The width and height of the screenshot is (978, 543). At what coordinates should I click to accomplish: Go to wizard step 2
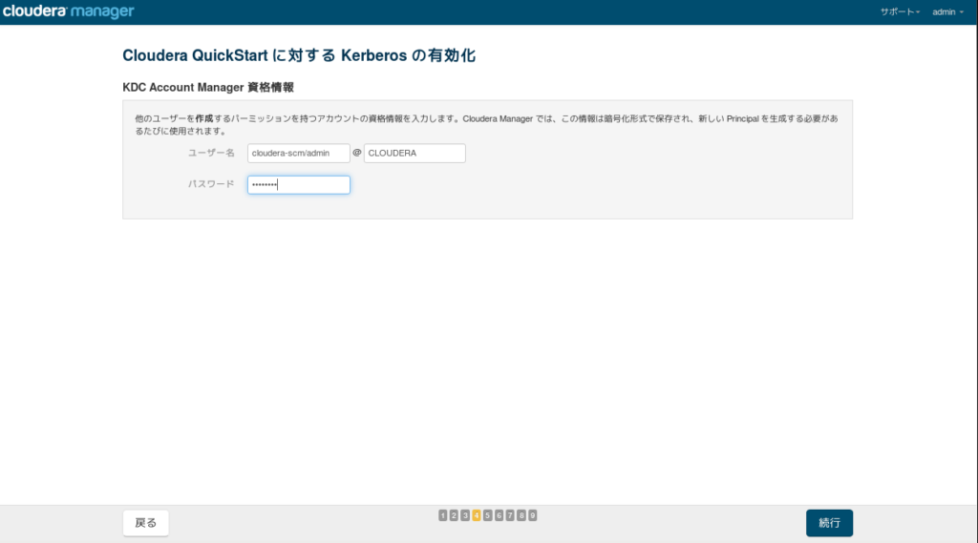tap(454, 515)
